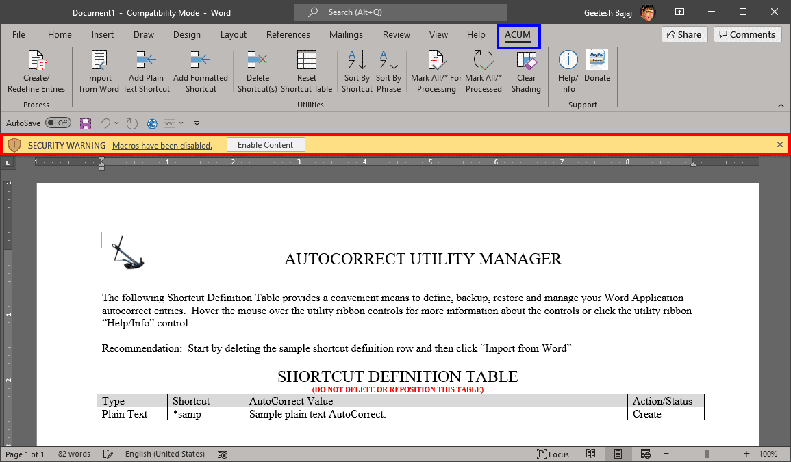Viewport: 791px width, 462px height.
Task: Expand the Customize Quick Access Toolbar menu
Action: coord(197,123)
